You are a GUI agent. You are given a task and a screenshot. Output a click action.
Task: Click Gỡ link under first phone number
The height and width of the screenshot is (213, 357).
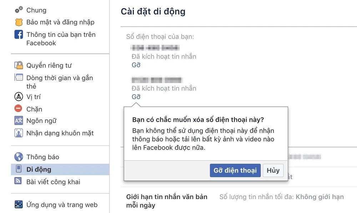click(x=136, y=65)
